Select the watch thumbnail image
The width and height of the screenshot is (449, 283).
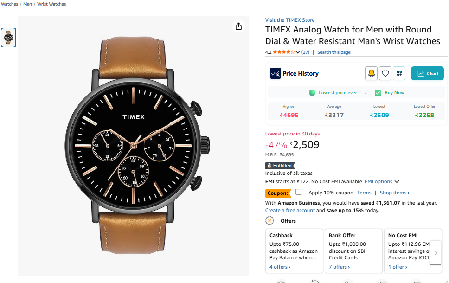tap(8, 37)
